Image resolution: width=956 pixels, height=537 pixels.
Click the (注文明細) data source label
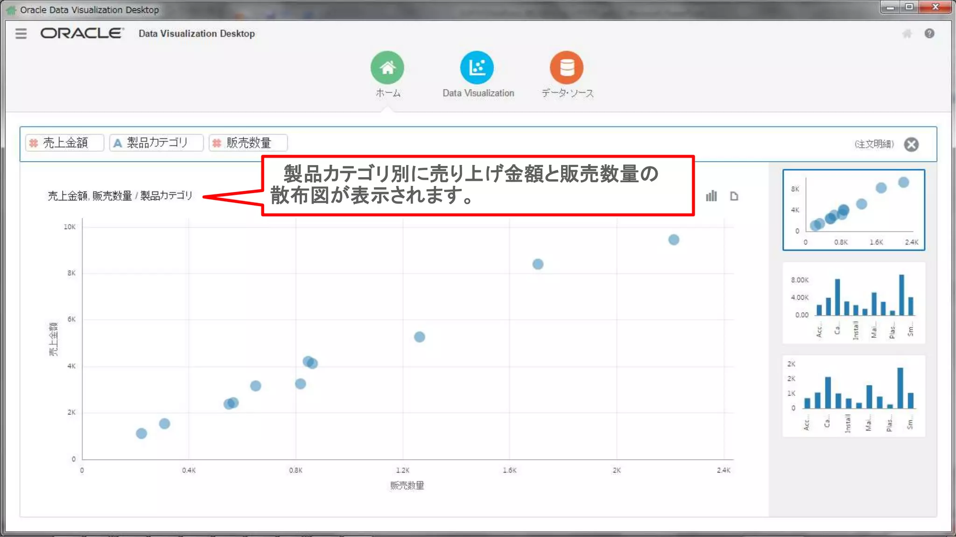click(874, 144)
